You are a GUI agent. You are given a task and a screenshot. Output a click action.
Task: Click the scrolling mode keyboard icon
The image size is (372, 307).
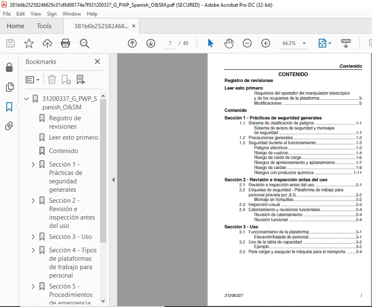[346, 43]
